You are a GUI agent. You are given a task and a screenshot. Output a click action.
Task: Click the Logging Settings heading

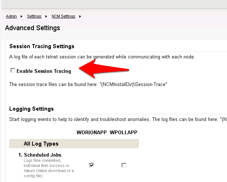pos(31,109)
